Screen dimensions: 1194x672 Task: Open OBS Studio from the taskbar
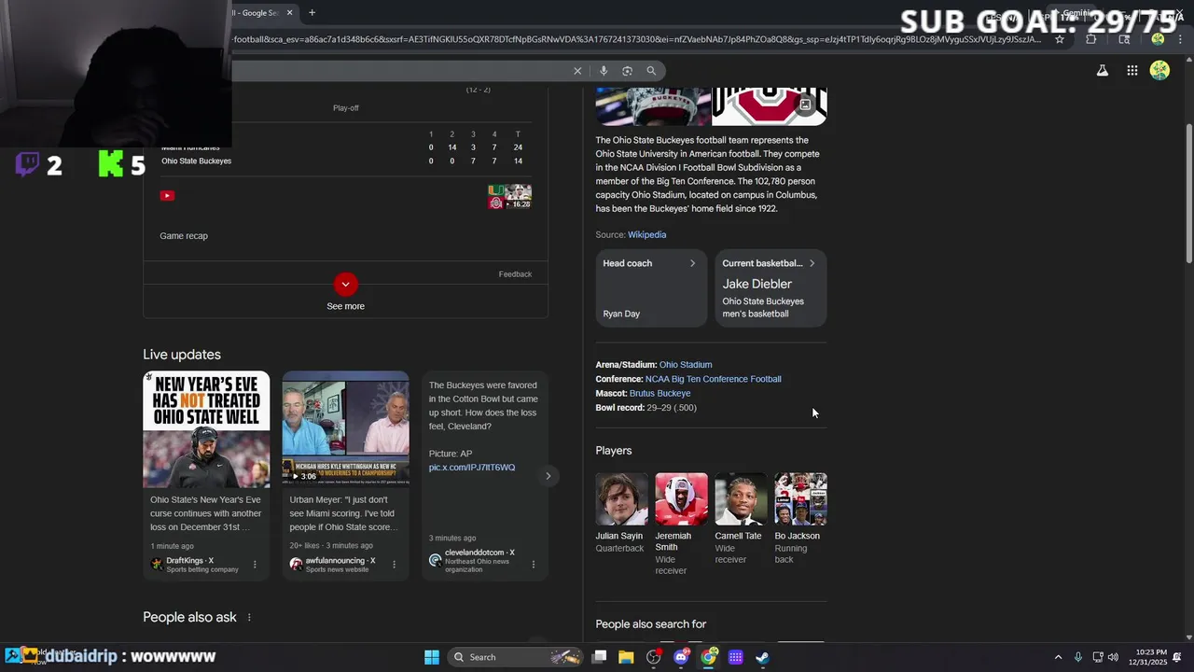(653, 657)
